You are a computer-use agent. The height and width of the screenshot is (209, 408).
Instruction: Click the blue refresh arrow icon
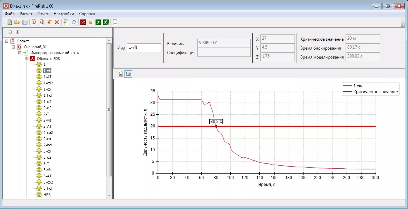point(74,22)
